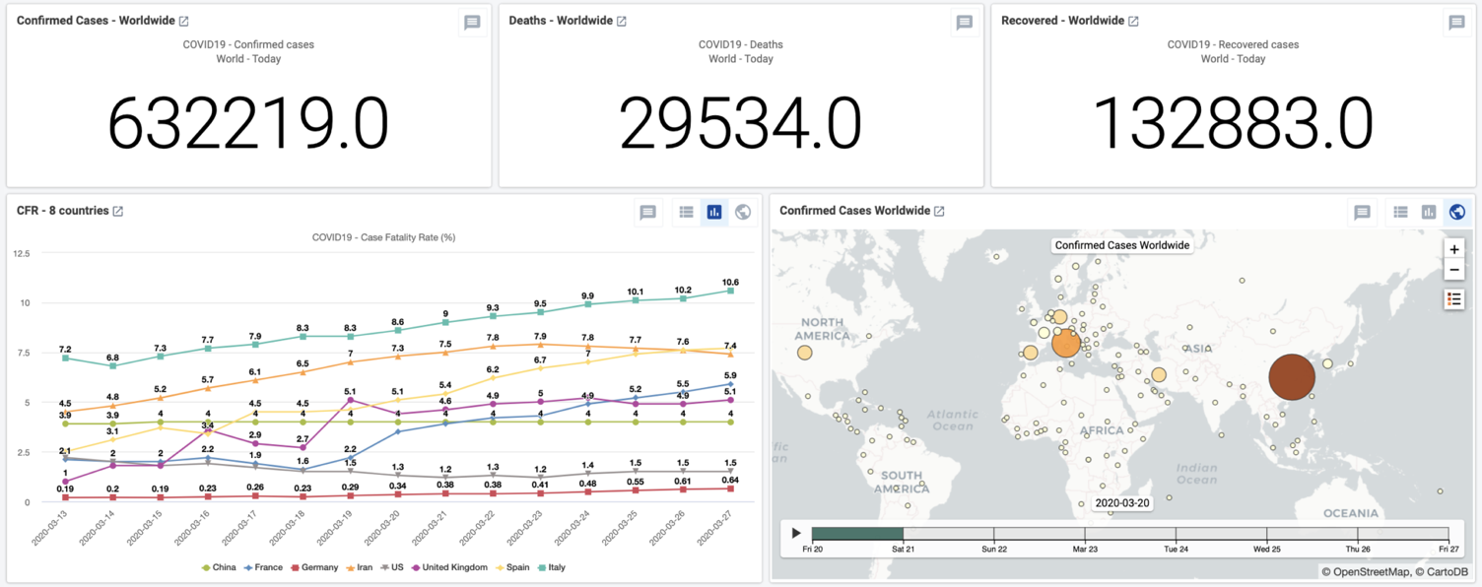
Task: Zoom out on the world map
Action: click(x=1453, y=270)
